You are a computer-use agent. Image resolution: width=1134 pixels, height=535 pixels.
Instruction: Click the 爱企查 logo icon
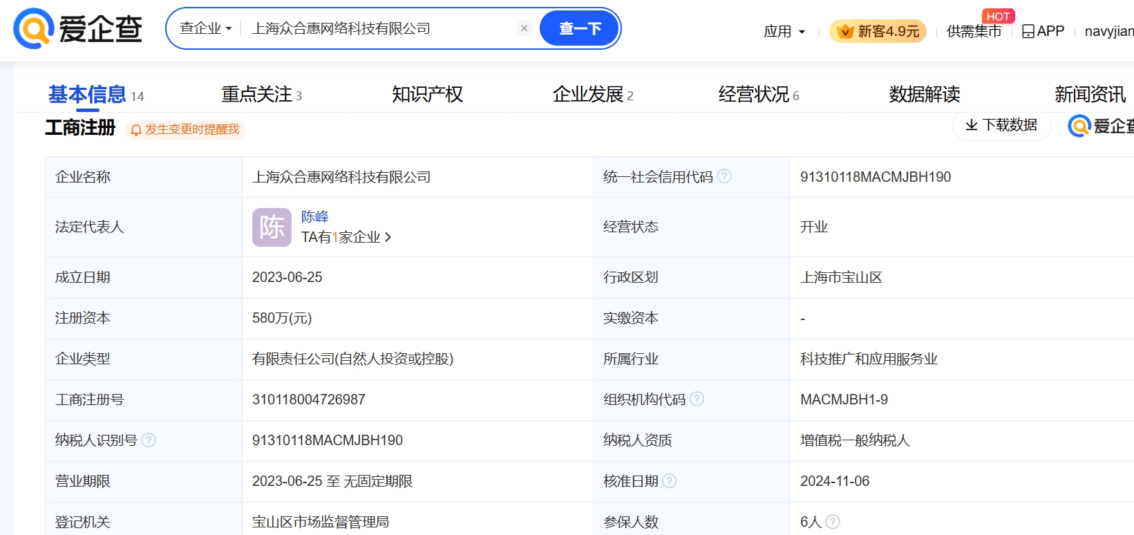pyautogui.click(x=35, y=28)
